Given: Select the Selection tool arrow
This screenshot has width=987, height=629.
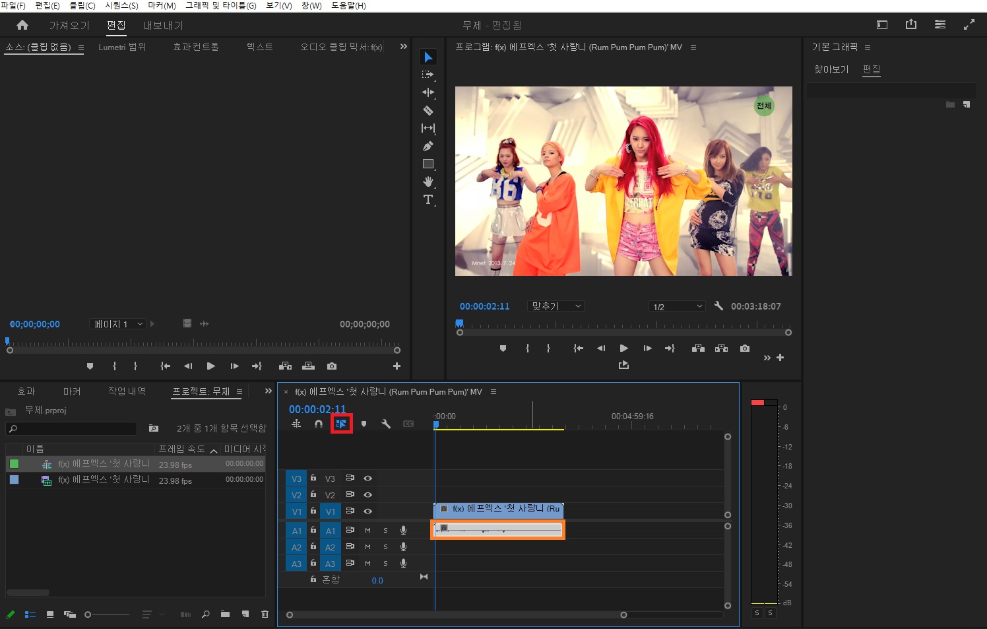Looking at the screenshot, I should click(428, 57).
